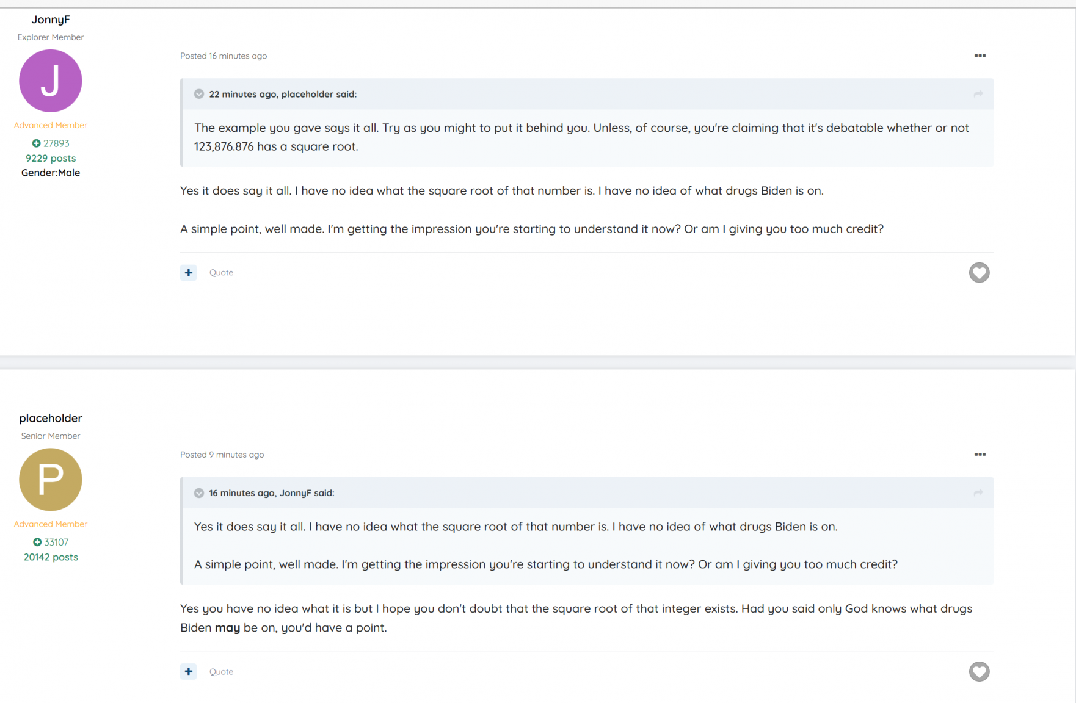Collapse the quote from placeholder
1076x703 pixels.
pyautogui.click(x=199, y=94)
